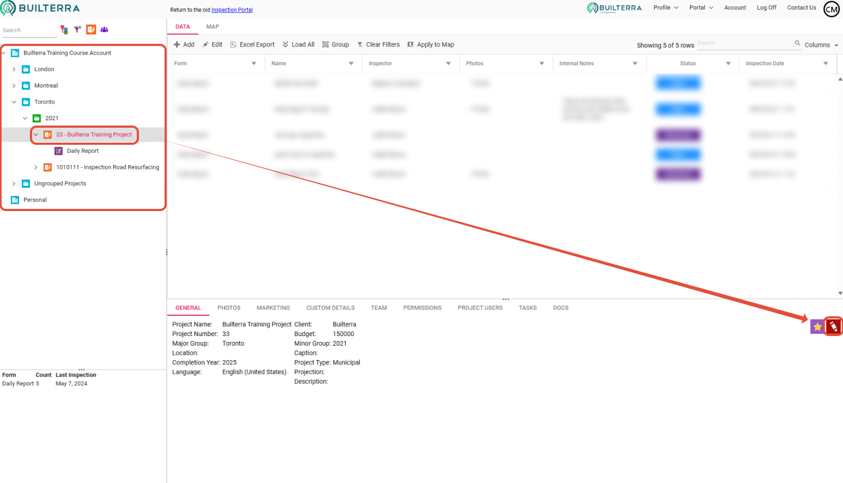Open the TASKS tab
The width and height of the screenshot is (843, 483).
click(527, 308)
